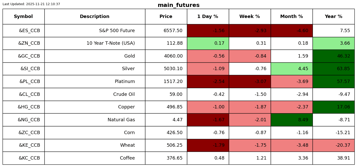This screenshot has width=357, height=167.
Task: Click the Last Updated timestamp text
Action: tap(31, 4)
